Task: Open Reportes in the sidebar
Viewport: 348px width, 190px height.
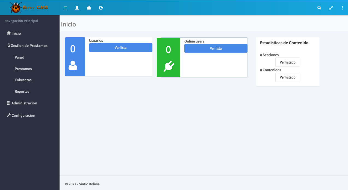Action: (22, 92)
